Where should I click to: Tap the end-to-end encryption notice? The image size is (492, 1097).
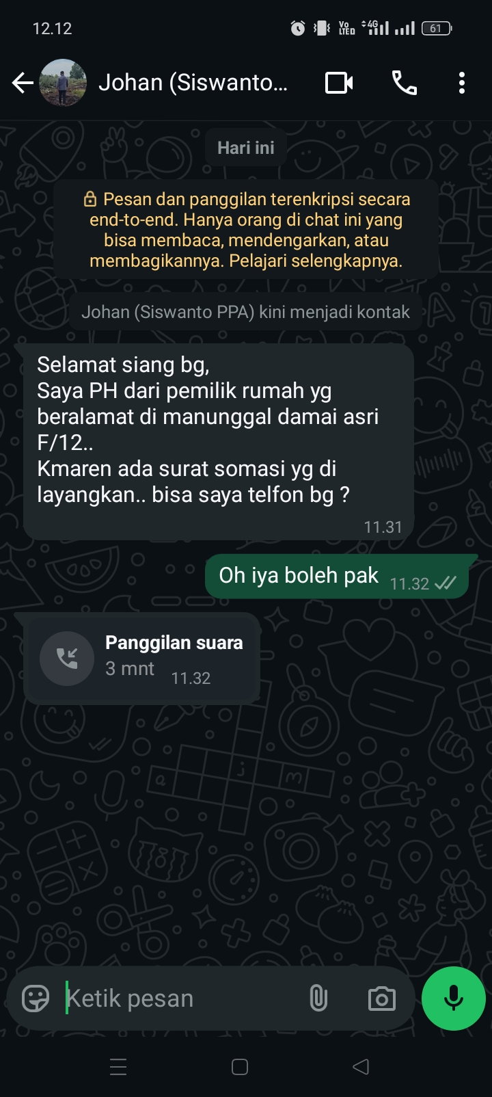(246, 230)
